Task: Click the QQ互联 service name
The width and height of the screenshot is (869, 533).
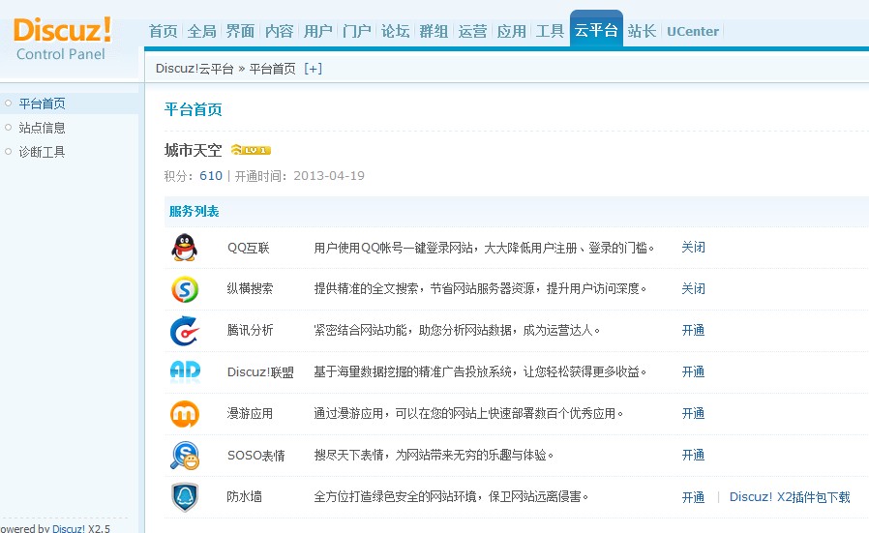Action: tap(249, 248)
